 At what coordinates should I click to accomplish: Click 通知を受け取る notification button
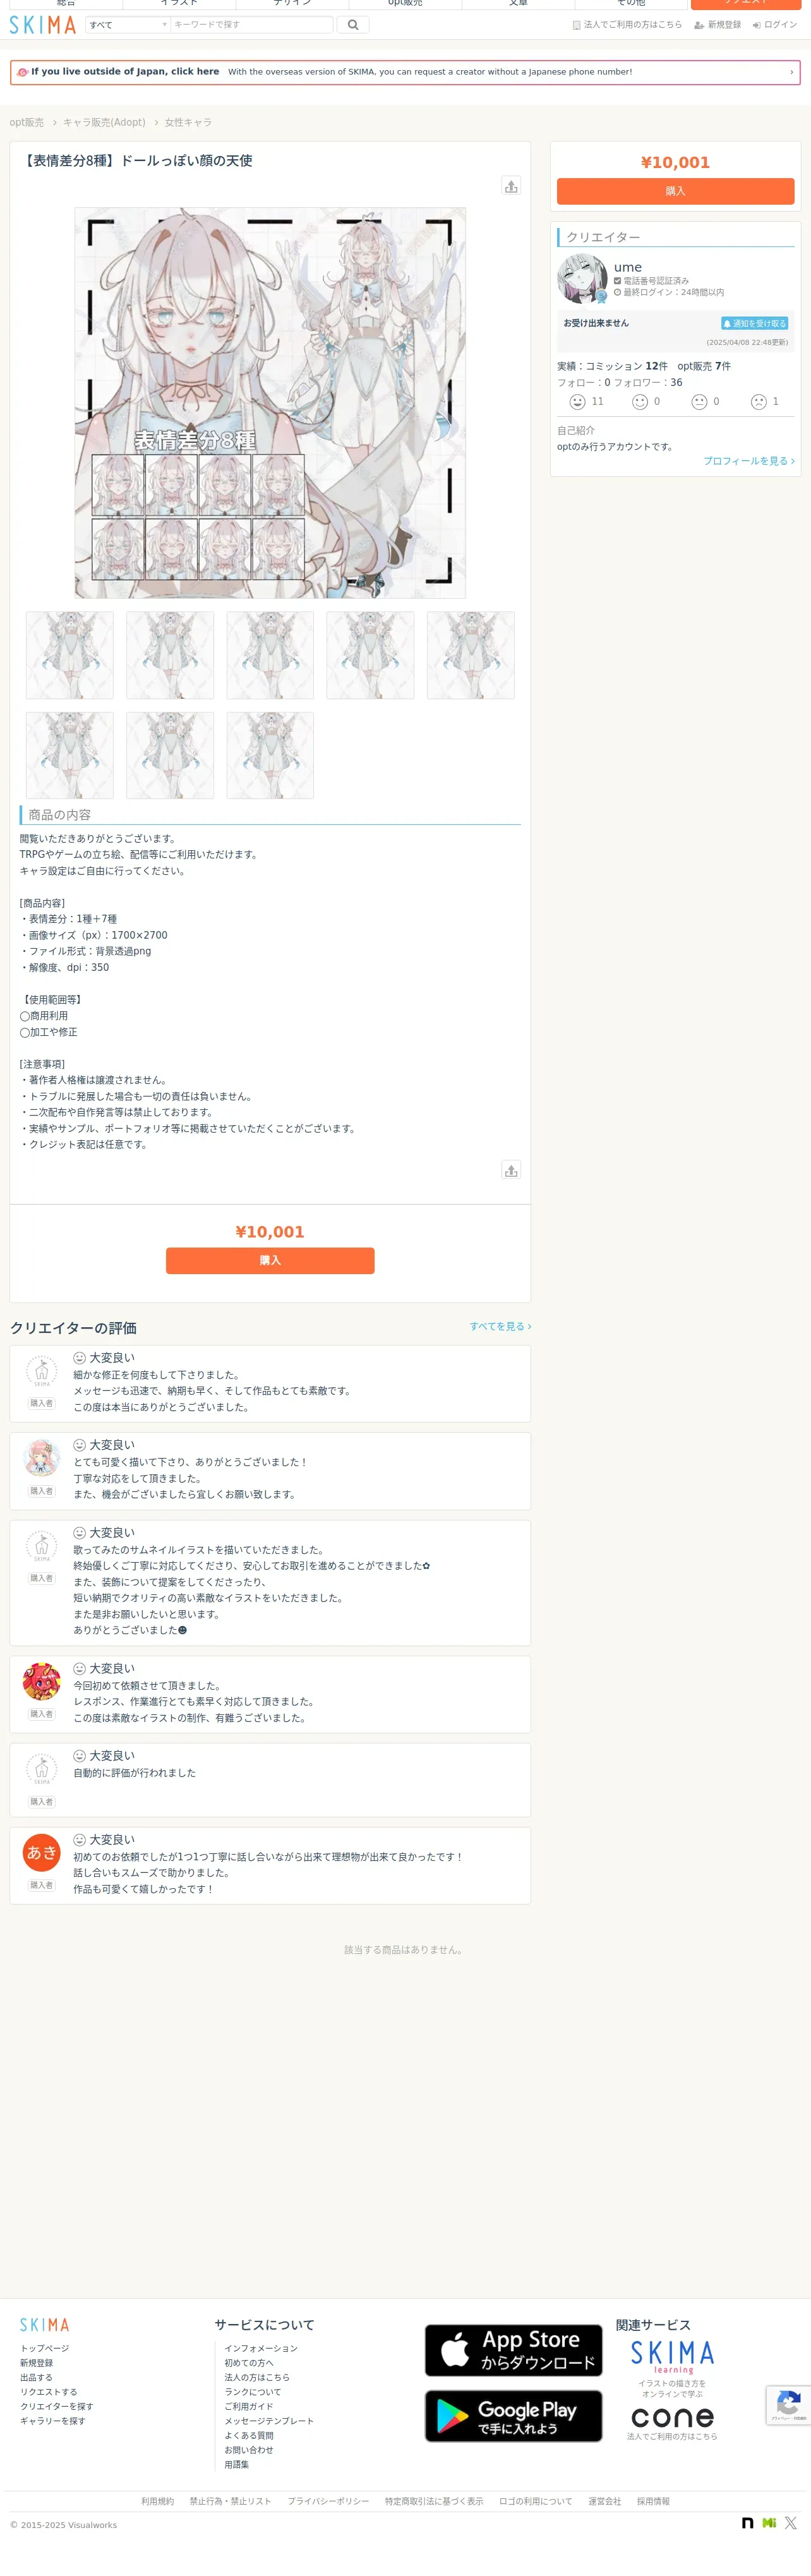click(755, 324)
